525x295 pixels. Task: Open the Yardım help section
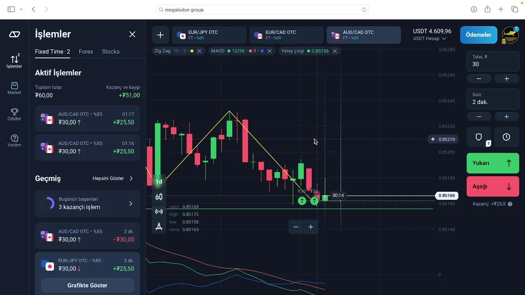[x=14, y=141]
